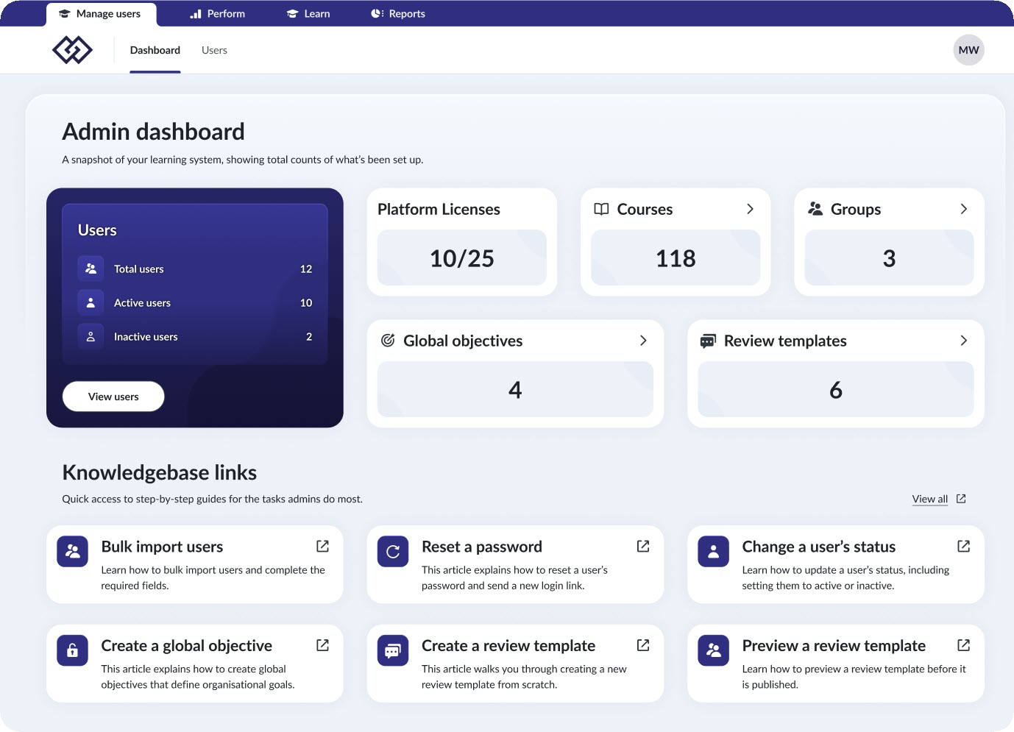Click the Change a user's status icon

point(714,551)
